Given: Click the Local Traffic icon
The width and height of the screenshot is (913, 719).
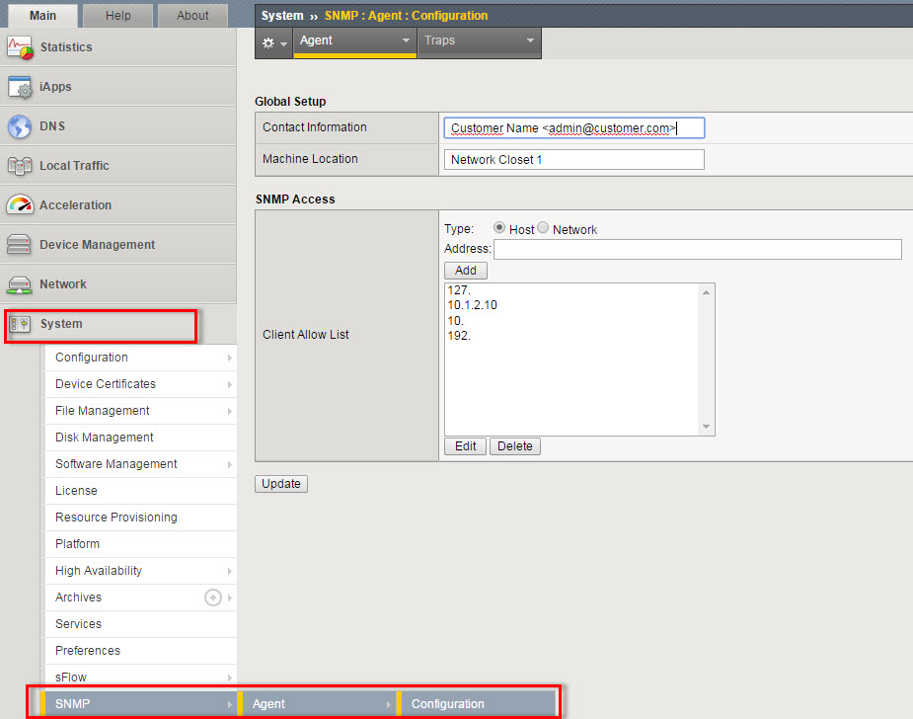Looking at the screenshot, I should point(21,166).
